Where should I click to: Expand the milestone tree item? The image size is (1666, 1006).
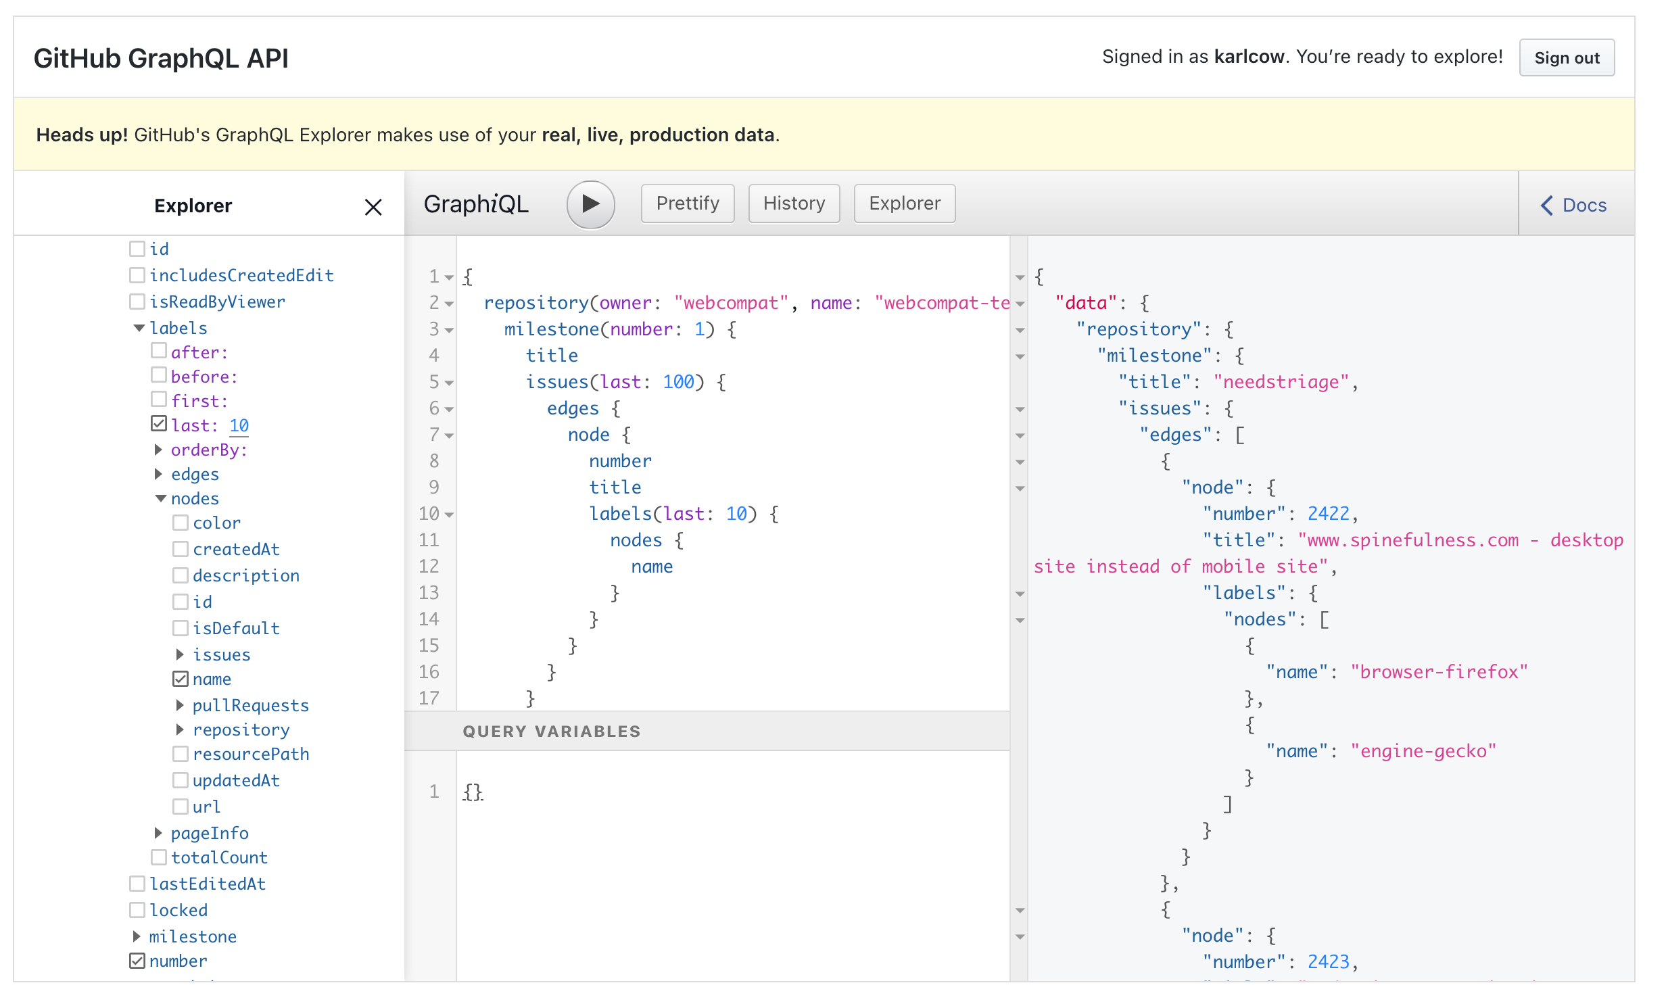click(x=138, y=936)
